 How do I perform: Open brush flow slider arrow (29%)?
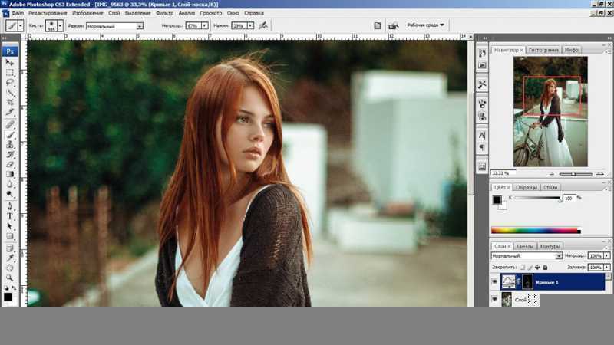tap(250, 25)
